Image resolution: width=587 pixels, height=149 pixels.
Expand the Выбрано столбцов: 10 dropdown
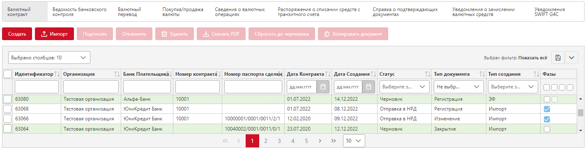(x=49, y=58)
